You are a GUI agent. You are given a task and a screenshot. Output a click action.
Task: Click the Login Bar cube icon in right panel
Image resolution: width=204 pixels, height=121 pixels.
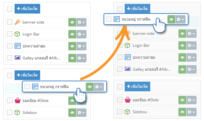click(x=127, y=45)
